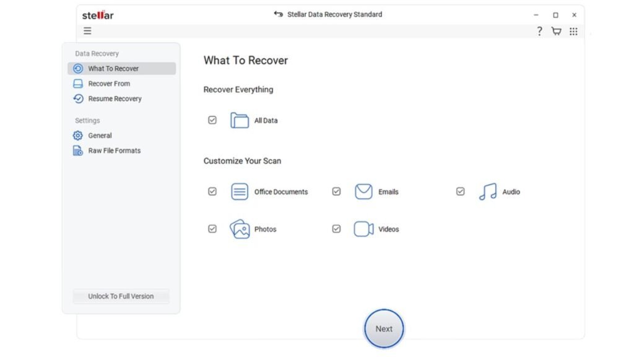Click the Audio music note icon
The image size is (634, 357).
point(487,192)
